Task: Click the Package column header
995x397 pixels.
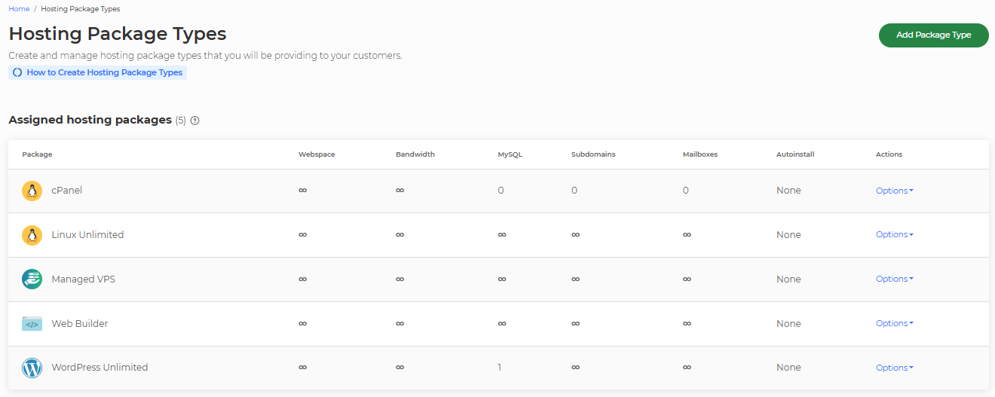Action: pyautogui.click(x=37, y=154)
